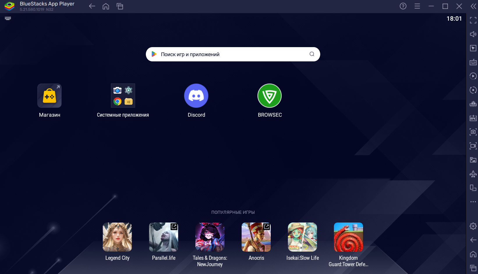Click the keyboard indicator icon top left
Screen dimensions: 478x274
click(8, 18)
